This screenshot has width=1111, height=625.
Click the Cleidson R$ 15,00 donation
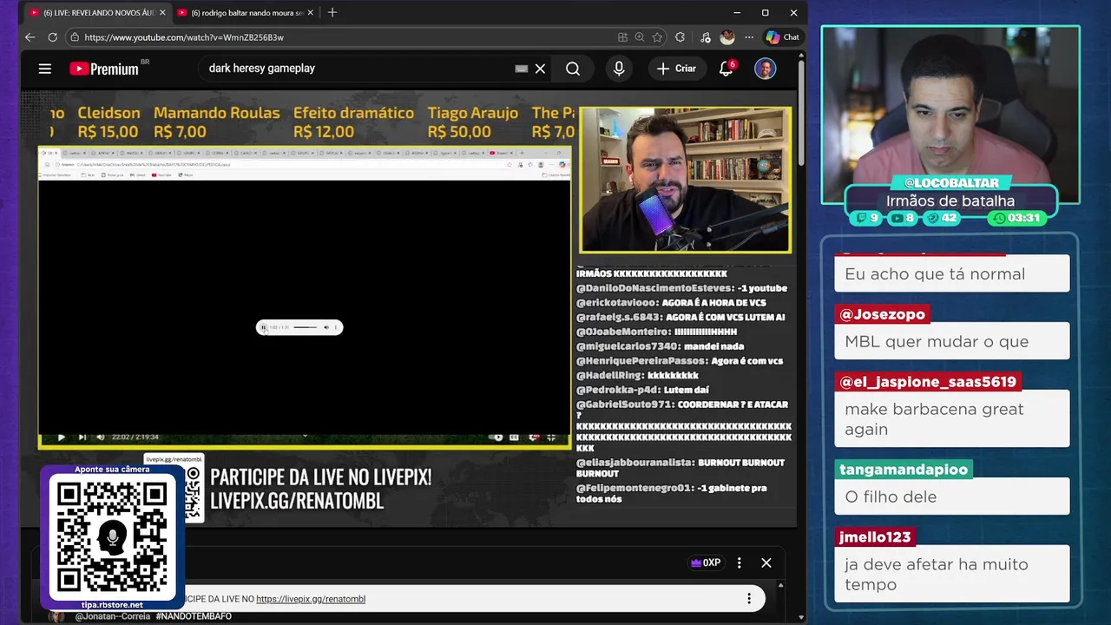108,122
